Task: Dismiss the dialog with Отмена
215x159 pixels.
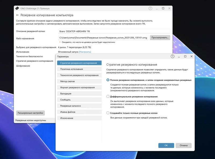Action: [184, 146]
